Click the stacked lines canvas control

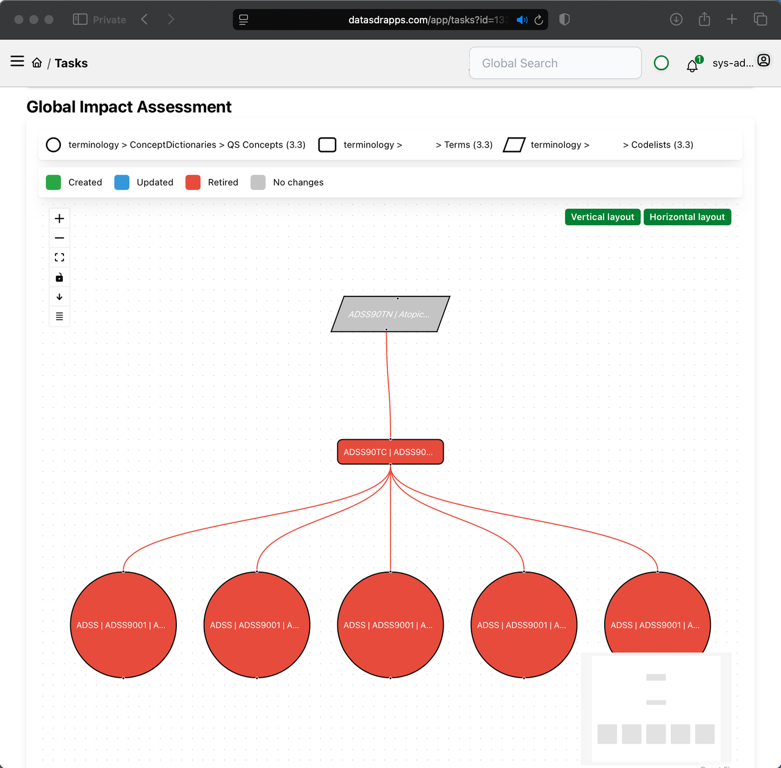(x=59, y=317)
